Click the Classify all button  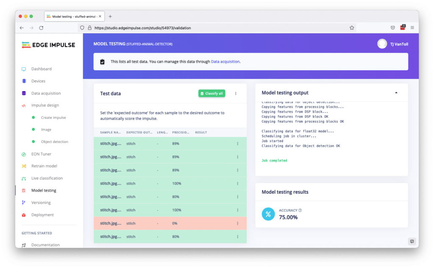pyautogui.click(x=211, y=93)
